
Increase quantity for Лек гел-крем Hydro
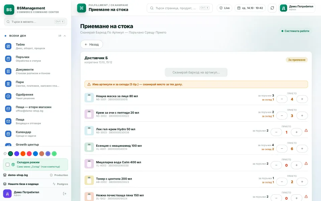297,132
